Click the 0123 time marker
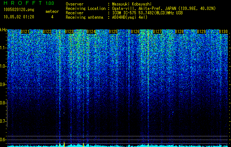 click(x=69, y=32)
